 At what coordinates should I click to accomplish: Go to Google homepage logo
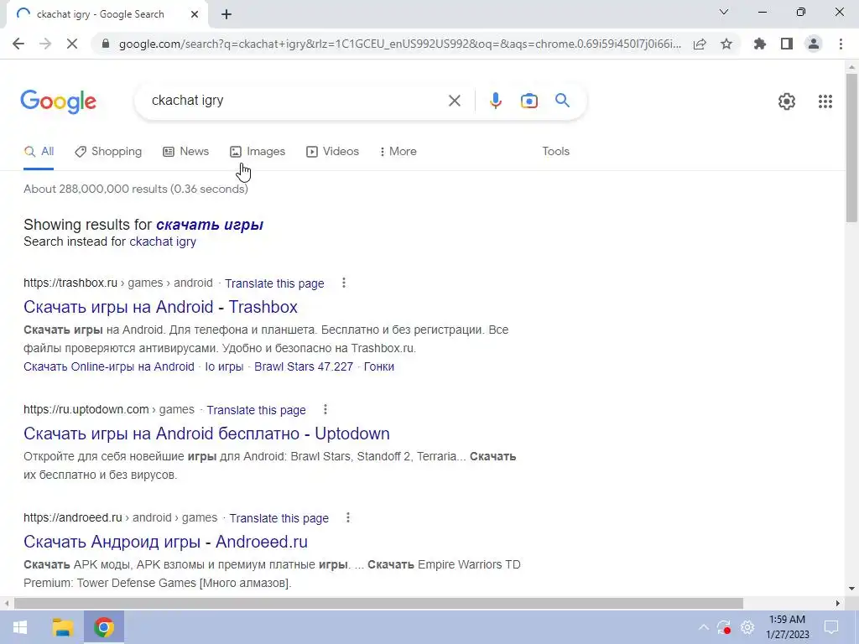tap(59, 101)
